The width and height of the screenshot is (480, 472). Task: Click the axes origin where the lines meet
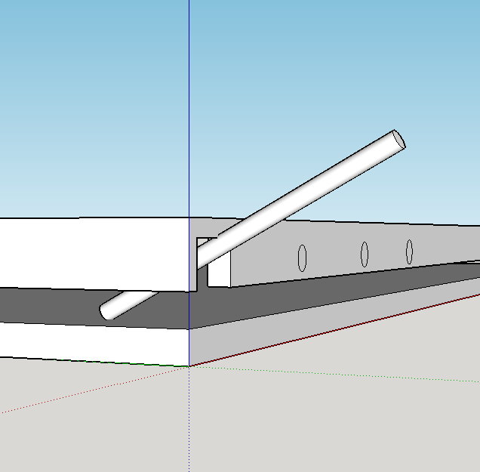point(189,366)
